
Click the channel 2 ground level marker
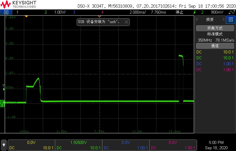[x=2, y=104]
